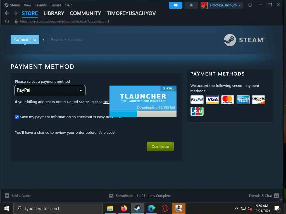Click the checkout URL address text
The height and width of the screenshot is (214, 286).
65,21
